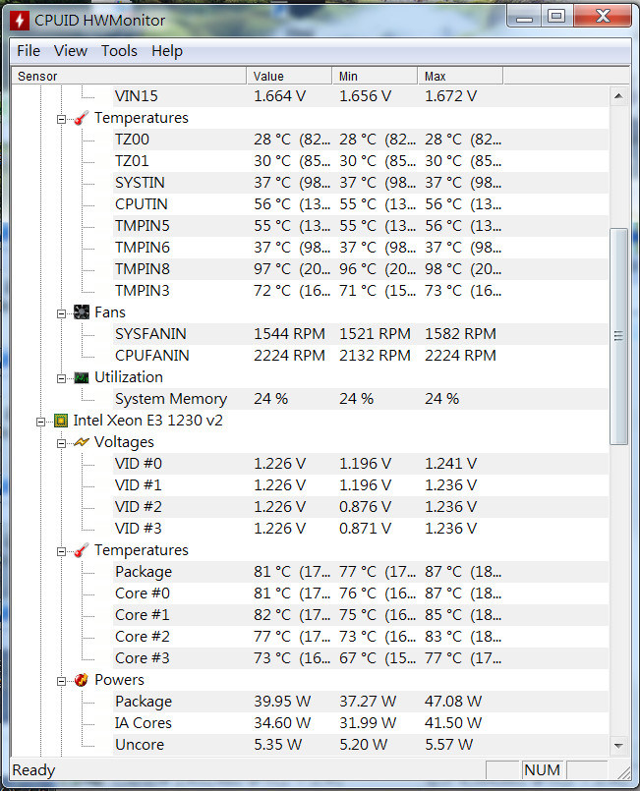This screenshot has width=640, height=791.
Task: Click the thermometer icon beside motherboard Temperatures
Action: tap(81, 118)
